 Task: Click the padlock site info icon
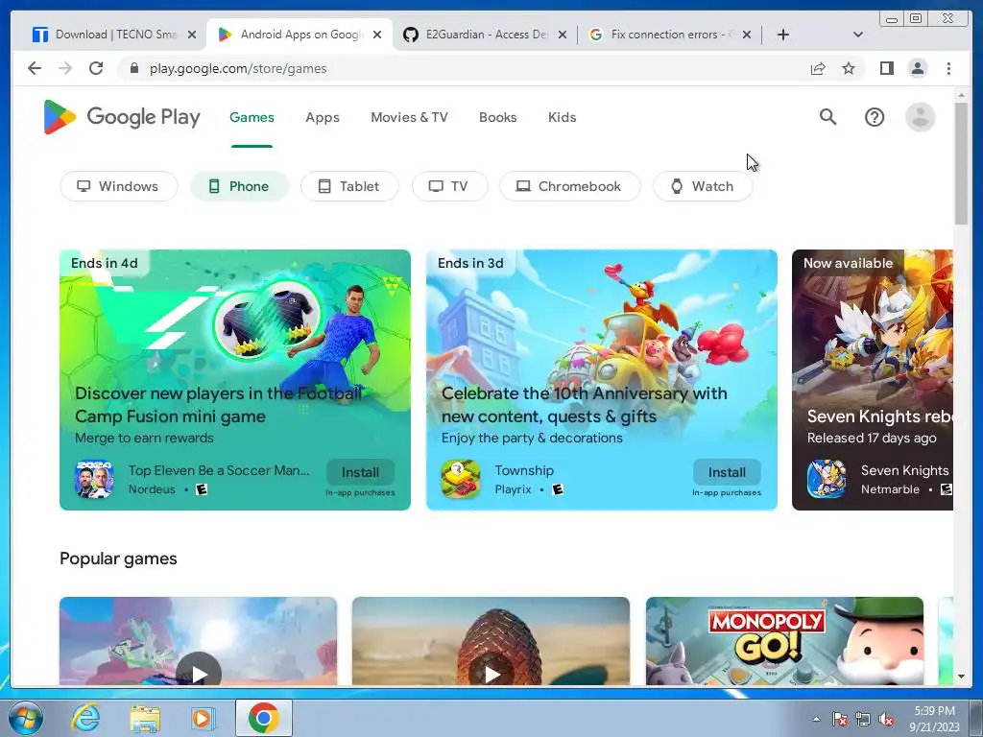(133, 68)
